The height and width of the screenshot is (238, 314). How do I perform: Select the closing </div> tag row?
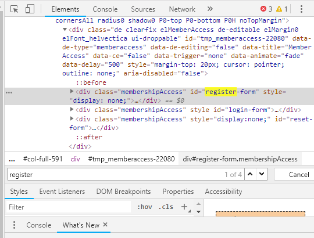coord(80,146)
